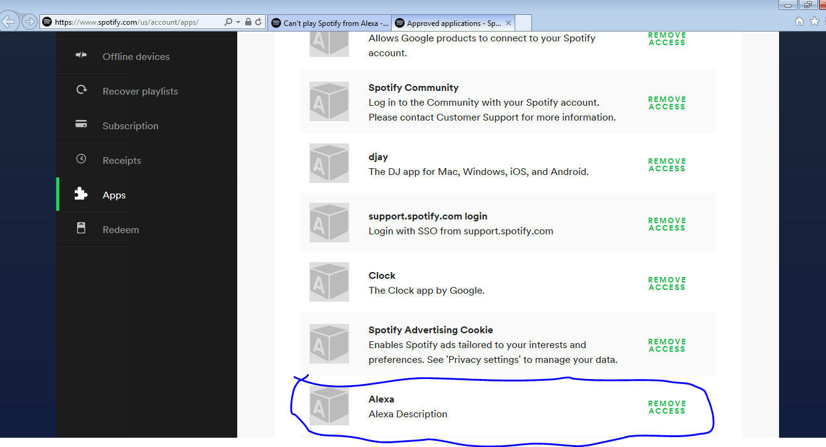Remove access for Clock app

[x=667, y=284]
